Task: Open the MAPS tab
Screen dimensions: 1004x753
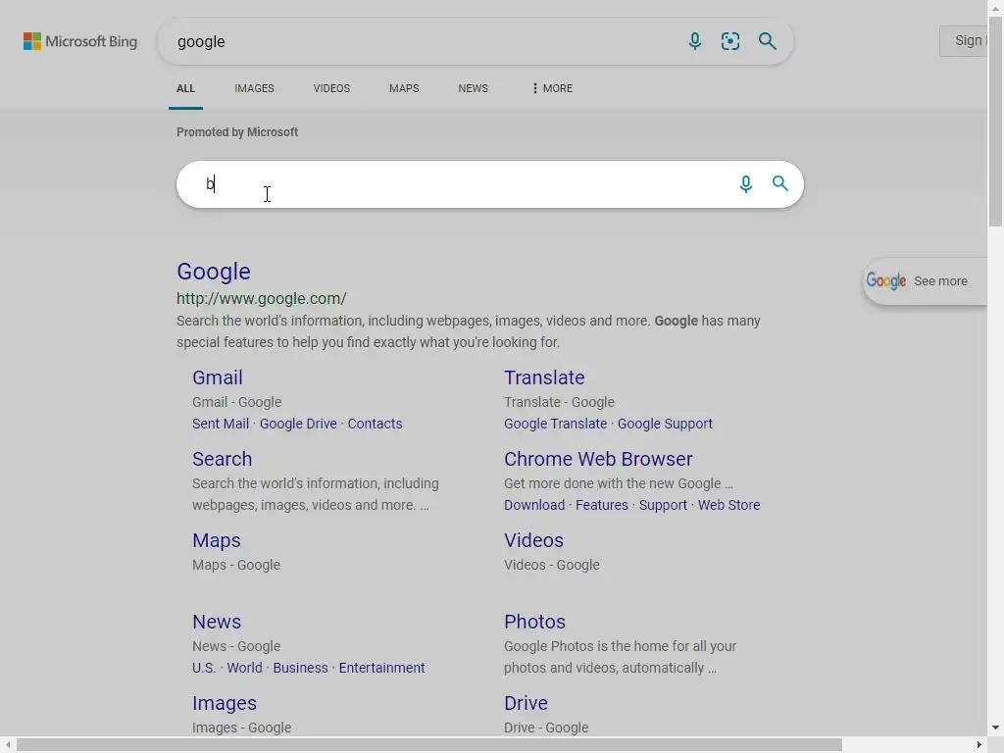Action: click(x=404, y=88)
